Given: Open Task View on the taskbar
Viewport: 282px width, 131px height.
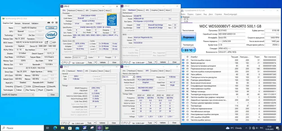Looking at the screenshot, I should 47,128.
